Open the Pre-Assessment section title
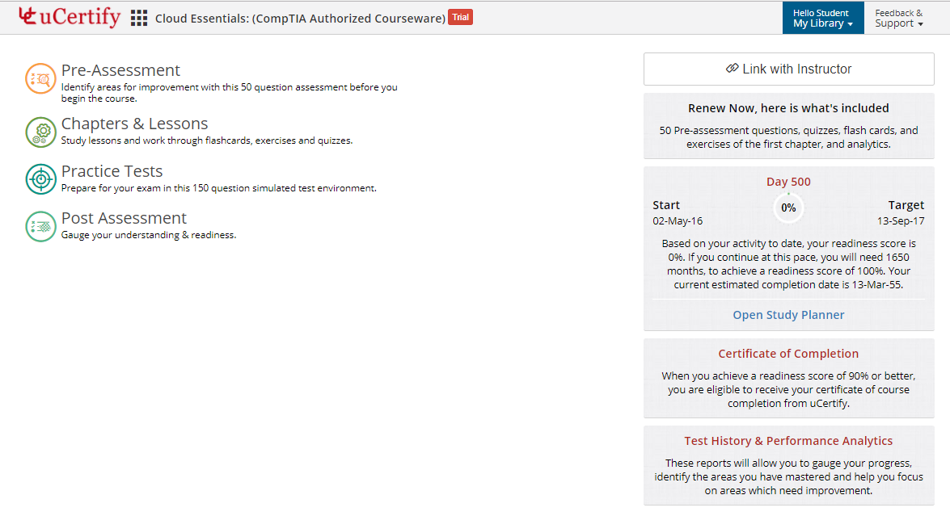 (120, 70)
